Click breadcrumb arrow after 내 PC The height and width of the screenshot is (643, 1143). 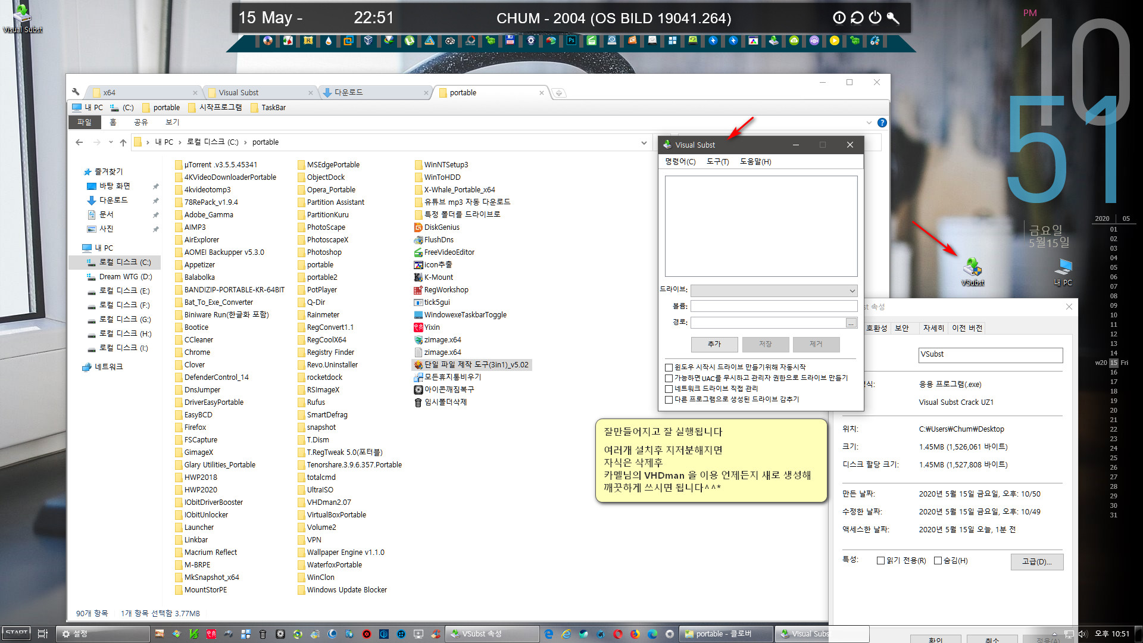[x=179, y=142]
